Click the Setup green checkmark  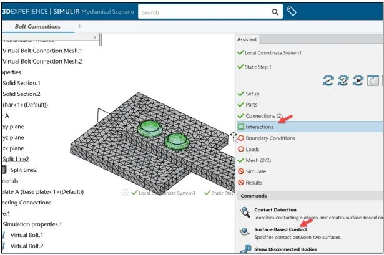[240, 94]
